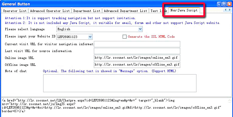Close the General Button window

click(229, 4)
